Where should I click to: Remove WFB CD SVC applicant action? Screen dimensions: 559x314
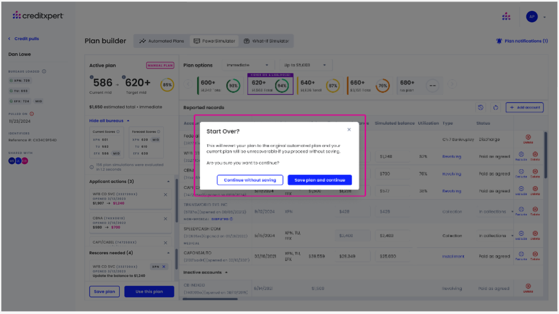click(x=166, y=195)
